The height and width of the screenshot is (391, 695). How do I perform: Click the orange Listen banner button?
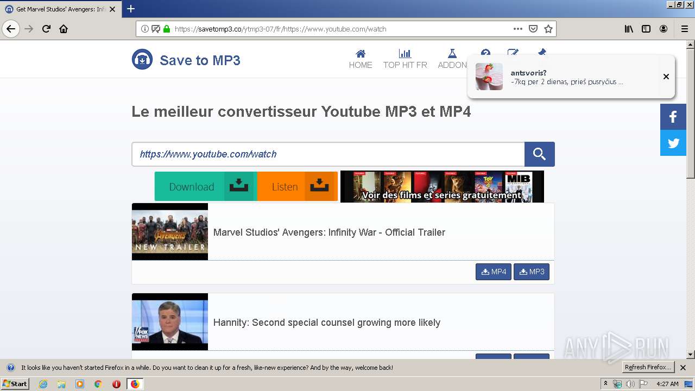click(x=298, y=186)
